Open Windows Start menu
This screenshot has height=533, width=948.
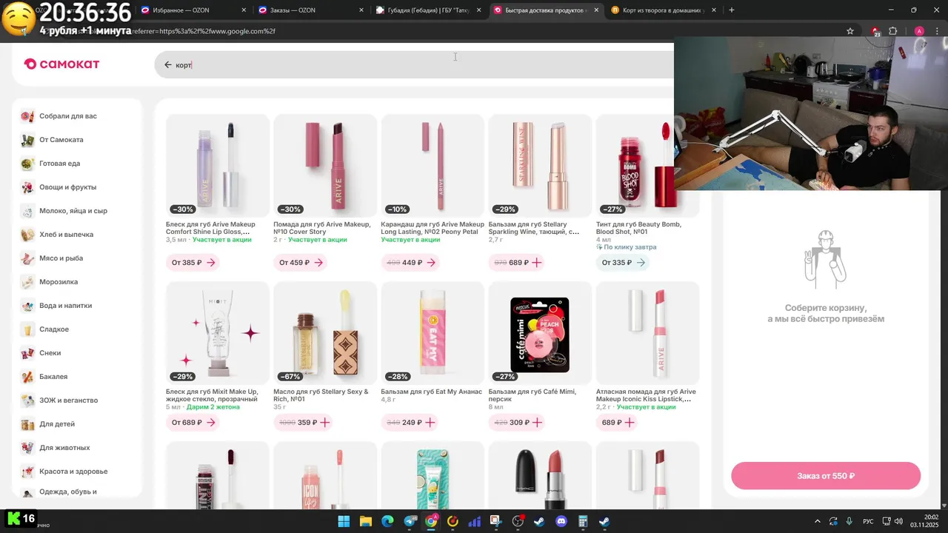pos(344,521)
